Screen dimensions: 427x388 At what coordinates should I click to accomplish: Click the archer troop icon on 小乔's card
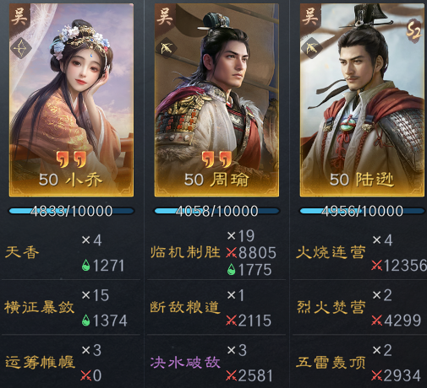21,49
